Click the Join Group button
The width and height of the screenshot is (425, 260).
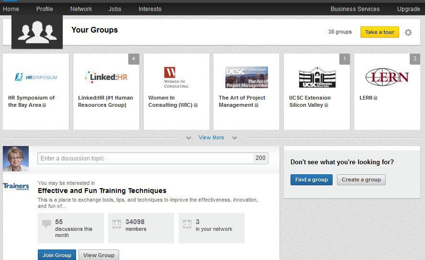[x=57, y=255]
